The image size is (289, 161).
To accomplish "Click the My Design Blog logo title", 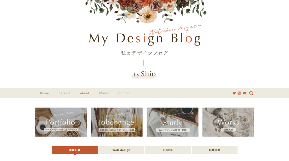I will pyautogui.click(x=145, y=39).
